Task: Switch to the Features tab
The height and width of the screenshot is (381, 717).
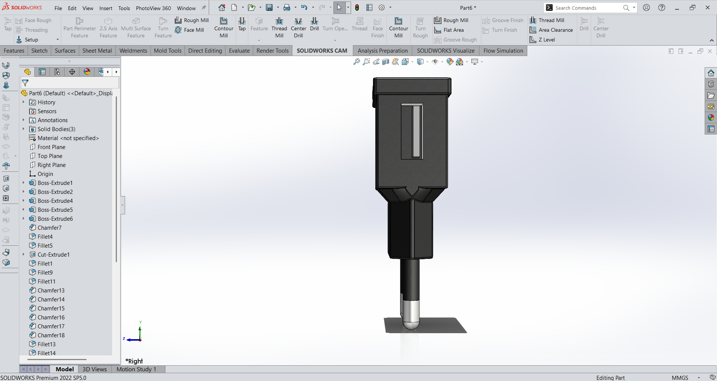Action: click(x=14, y=51)
